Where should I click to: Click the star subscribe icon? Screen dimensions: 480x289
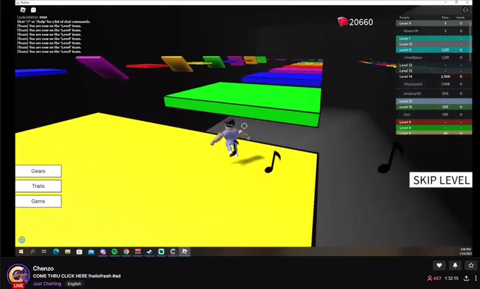(471, 266)
